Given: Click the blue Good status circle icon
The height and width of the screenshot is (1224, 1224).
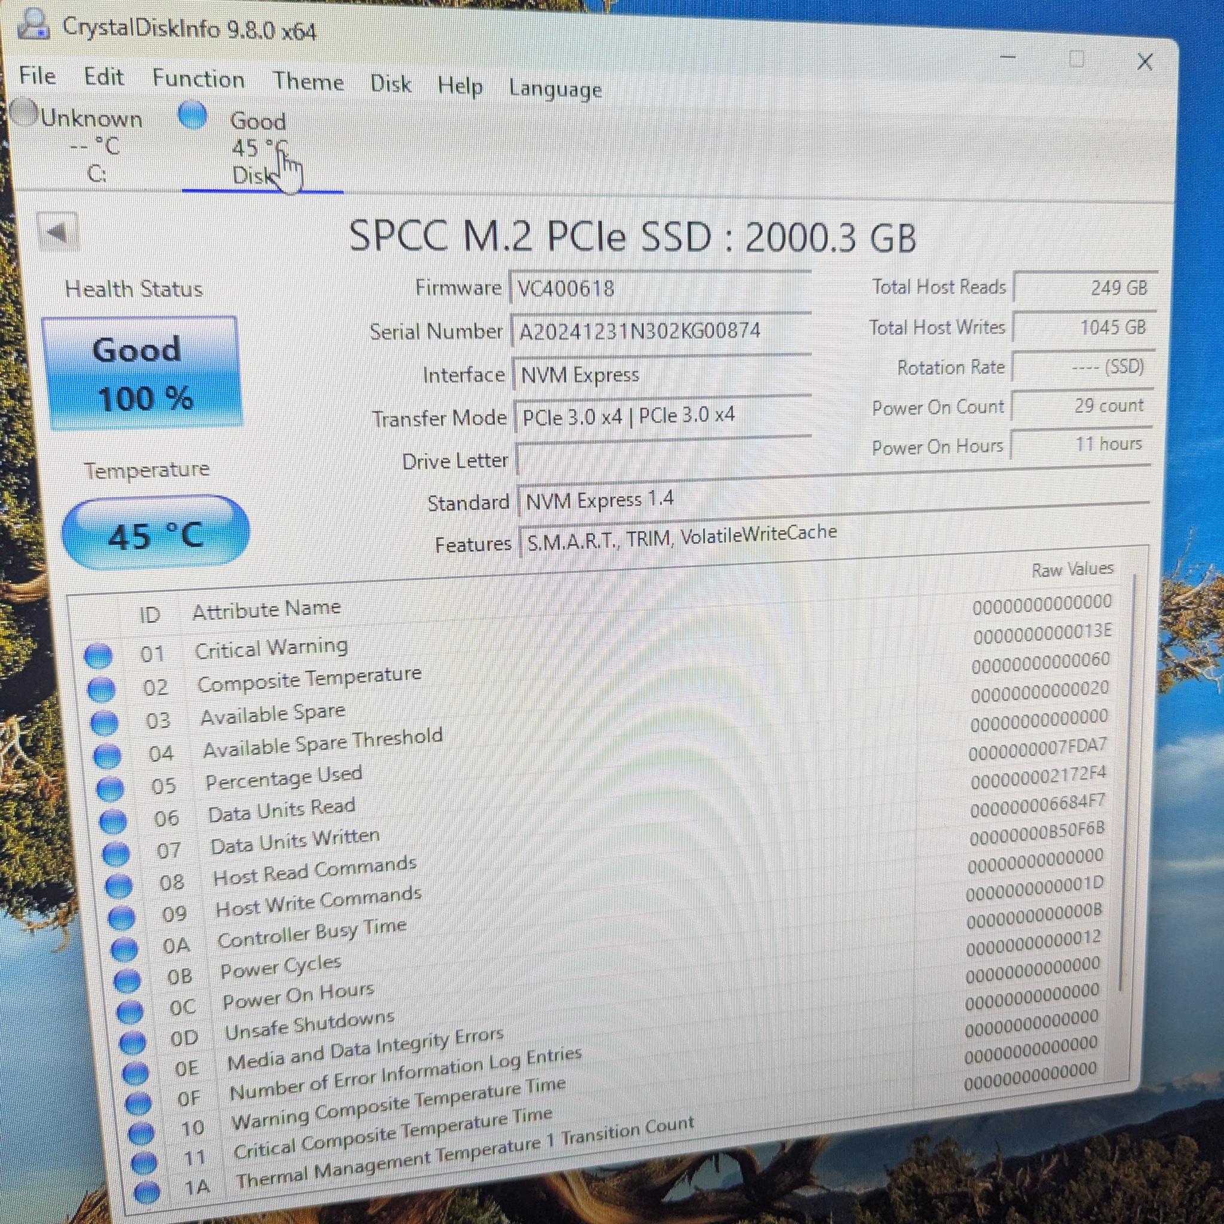Looking at the screenshot, I should click(x=192, y=116).
